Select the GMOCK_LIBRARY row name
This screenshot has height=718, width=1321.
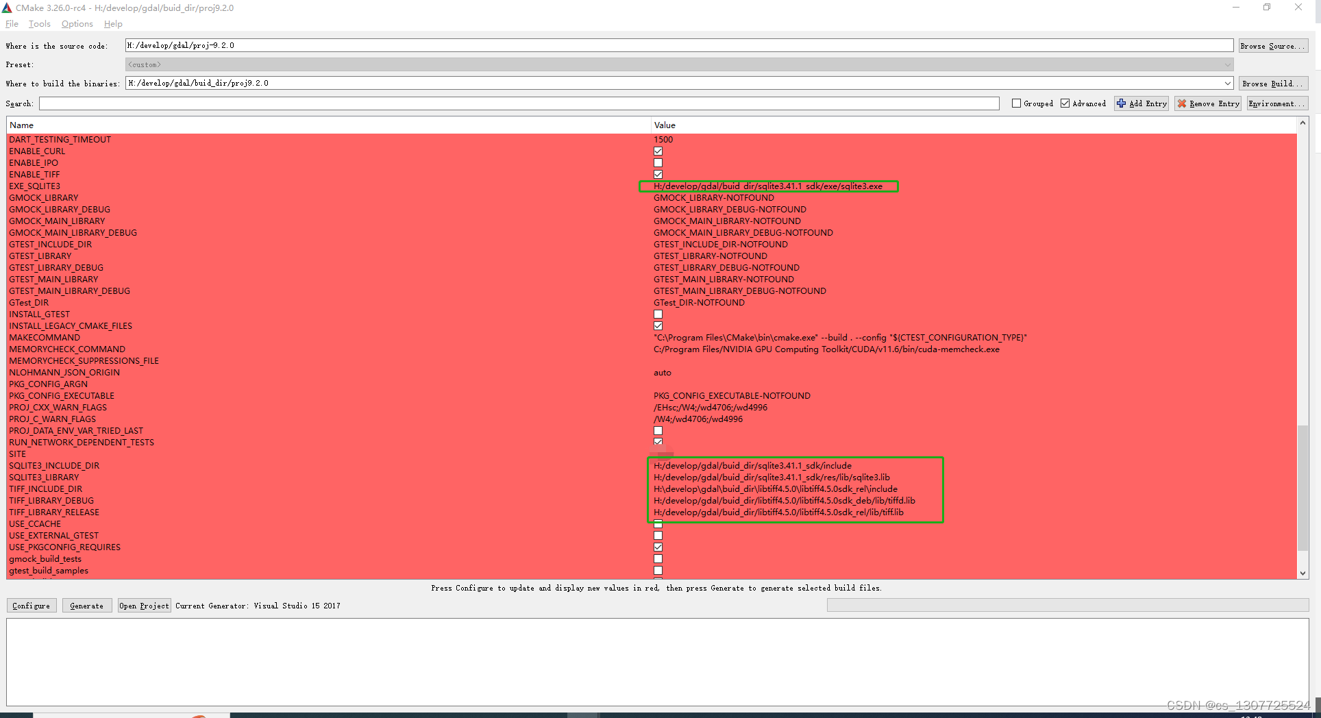[x=44, y=198]
